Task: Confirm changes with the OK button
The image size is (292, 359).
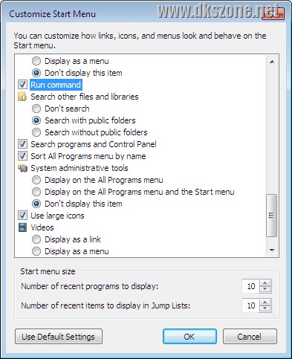Action: click(189, 337)
